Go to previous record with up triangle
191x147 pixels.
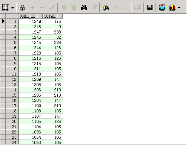(125, 8)
